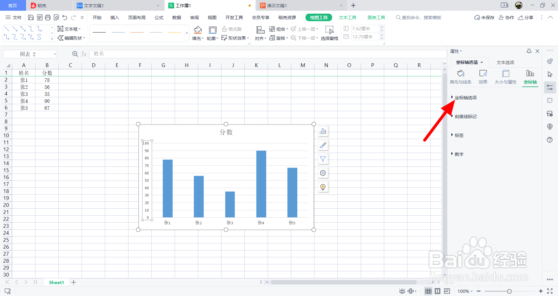558x296 pixels.
Task: Click the Print icon
Action: point(48,17)
